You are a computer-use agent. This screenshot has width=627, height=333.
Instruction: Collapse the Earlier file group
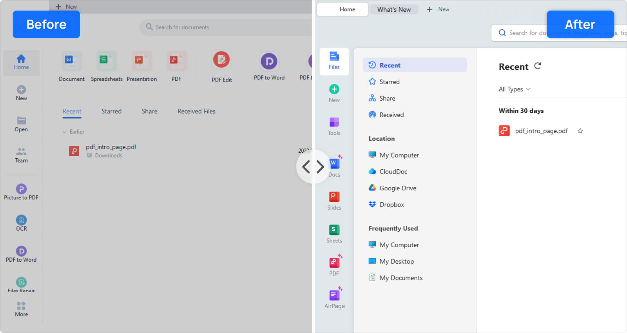65,132
